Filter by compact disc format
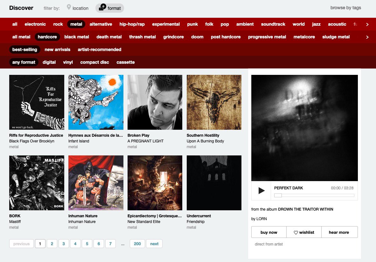Screen dimensions: 376x262 click(95, 62)
